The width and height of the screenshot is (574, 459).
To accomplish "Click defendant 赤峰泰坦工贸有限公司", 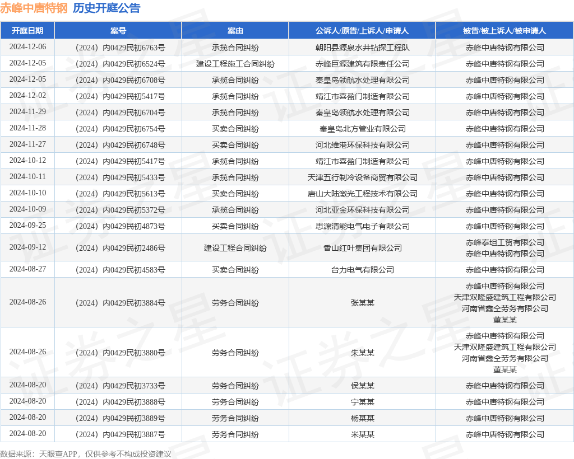I will (505, 242).
